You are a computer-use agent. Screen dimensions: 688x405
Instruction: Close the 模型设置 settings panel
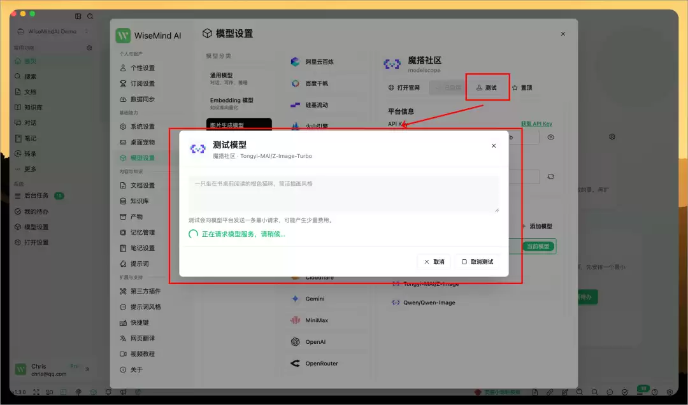pyautogui.click(x=563, y=34)
